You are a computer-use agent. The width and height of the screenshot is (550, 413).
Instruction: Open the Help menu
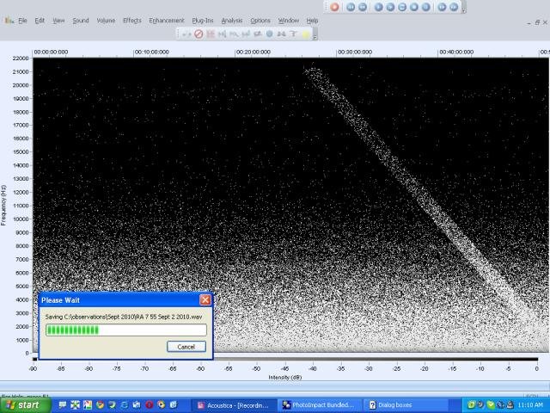[x=312, y=21]
